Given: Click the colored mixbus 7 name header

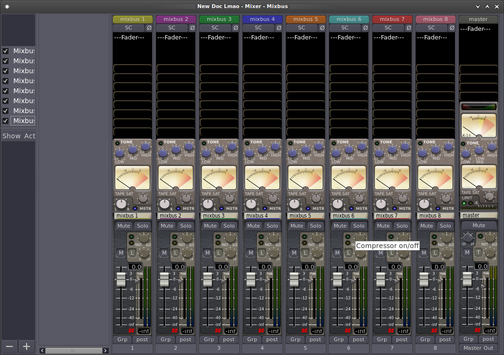Looking at the screenshot, I should click(x=392, y=19).
